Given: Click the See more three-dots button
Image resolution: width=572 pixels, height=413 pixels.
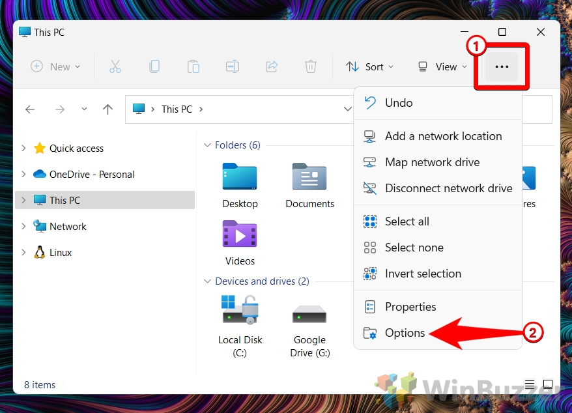Looking at the screenshot, I should coord(502,66).
